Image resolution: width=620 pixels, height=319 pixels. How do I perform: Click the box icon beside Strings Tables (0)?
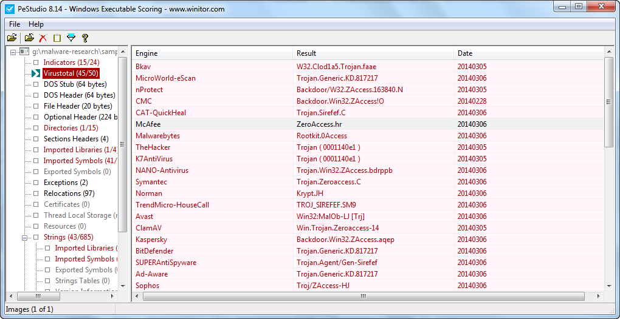(x=47, y=281)
